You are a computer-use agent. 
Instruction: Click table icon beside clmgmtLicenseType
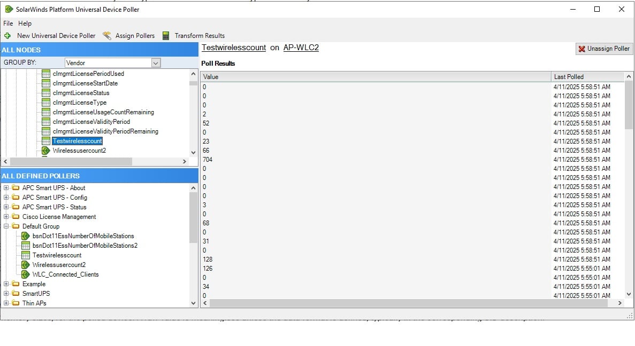click(x=46, y=103)
